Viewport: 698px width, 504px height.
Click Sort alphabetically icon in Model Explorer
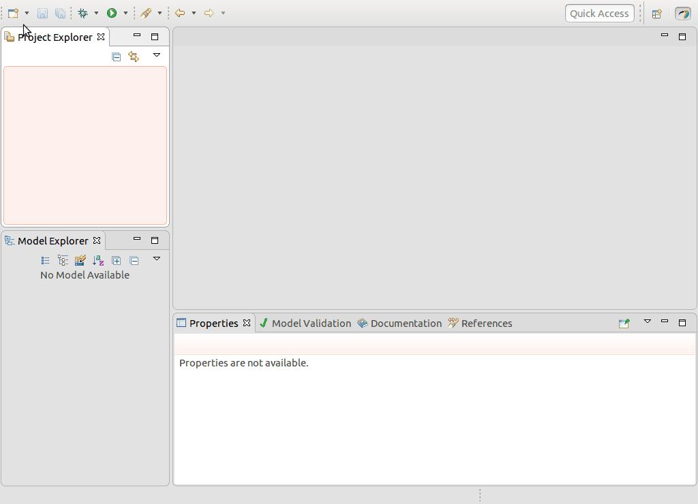point(98,260)
